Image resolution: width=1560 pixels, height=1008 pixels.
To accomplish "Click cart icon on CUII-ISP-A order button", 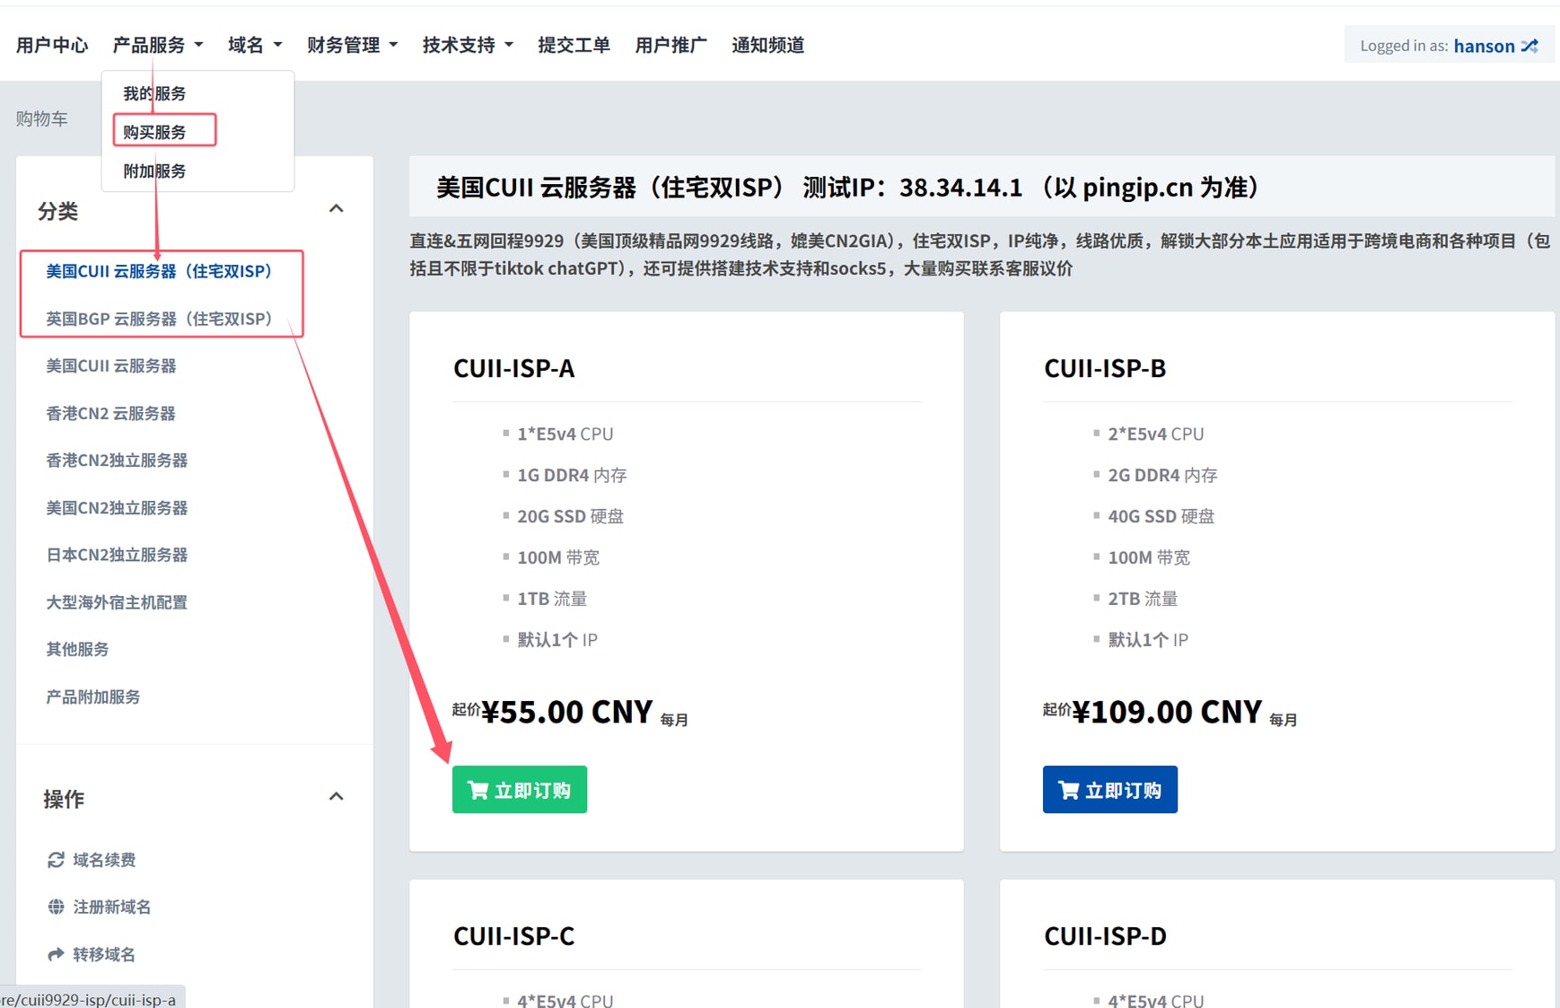I will click(x=478, y=790).
